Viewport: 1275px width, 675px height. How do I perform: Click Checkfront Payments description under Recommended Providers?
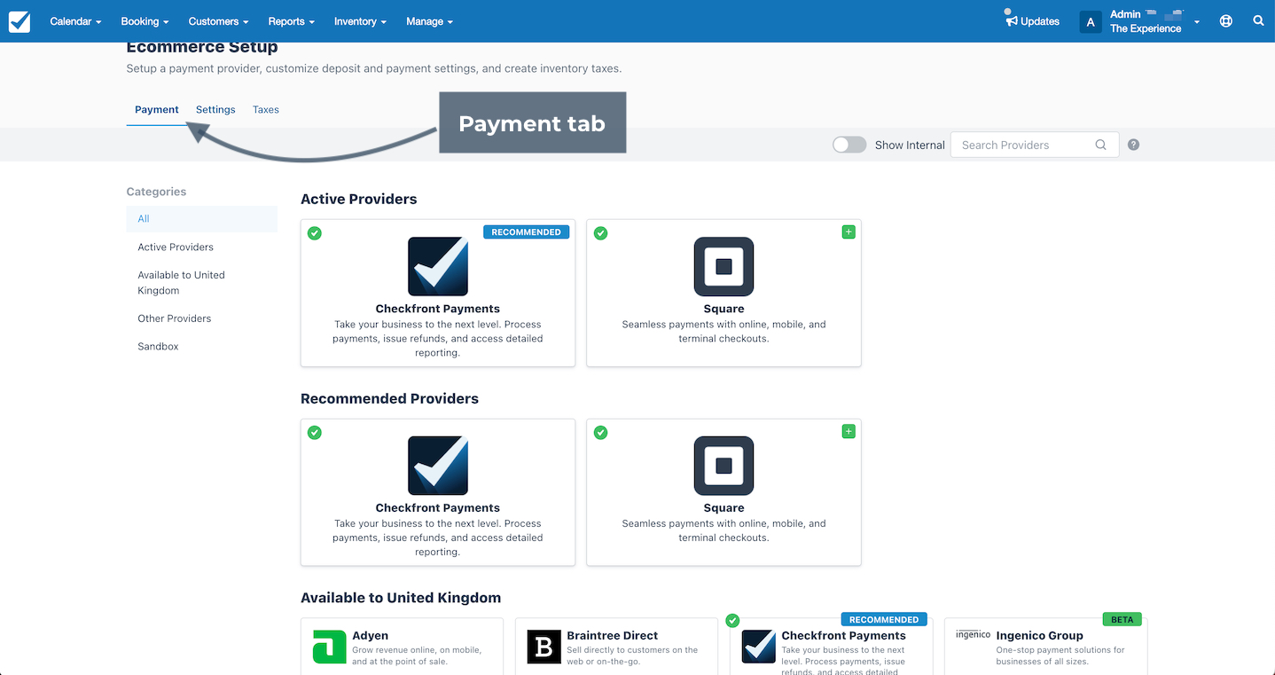point(438,538)
